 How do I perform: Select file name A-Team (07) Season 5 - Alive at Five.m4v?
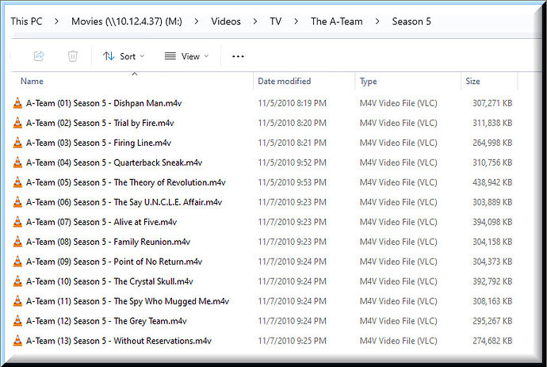(x=101, y=222)
